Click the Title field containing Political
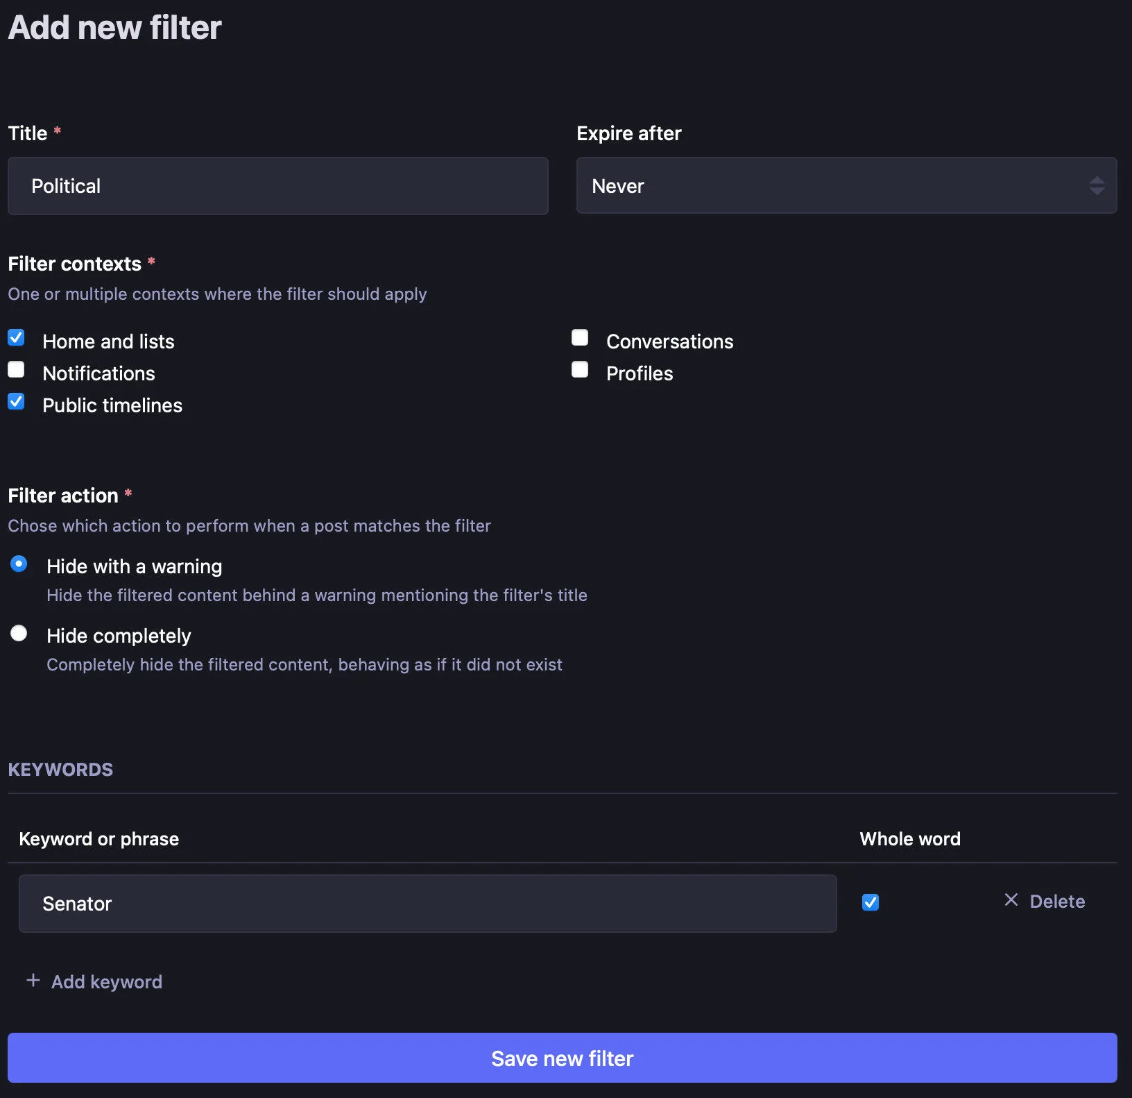Viewport: 1132px width, 1098px height. [x=277, y=185]
